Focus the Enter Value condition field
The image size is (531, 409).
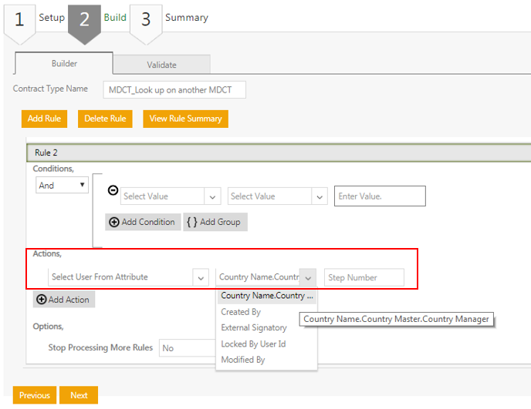pos(380,196)
